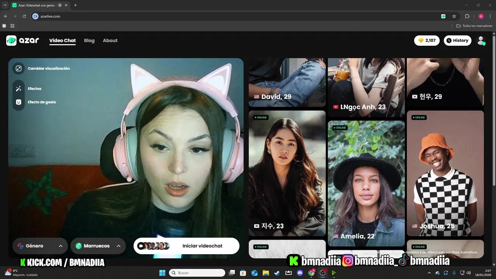Switch to the Video Chat tab
The image size is (496, 279).
pyautogui.click(x=62, y=41)
